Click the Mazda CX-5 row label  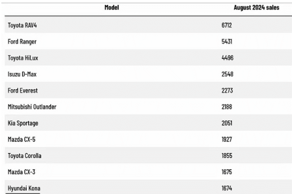point(22,140)
